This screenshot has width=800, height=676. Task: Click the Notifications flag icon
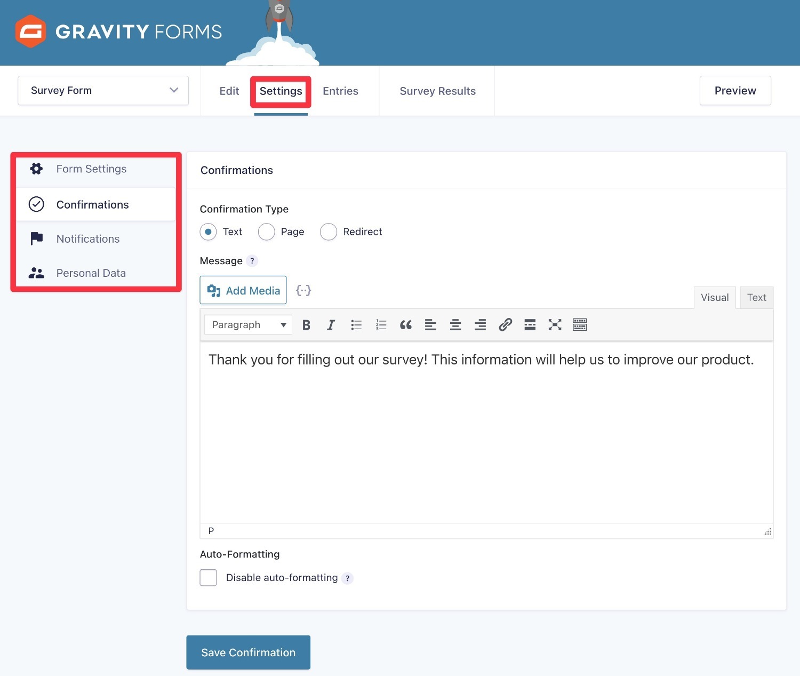(36, 238)
